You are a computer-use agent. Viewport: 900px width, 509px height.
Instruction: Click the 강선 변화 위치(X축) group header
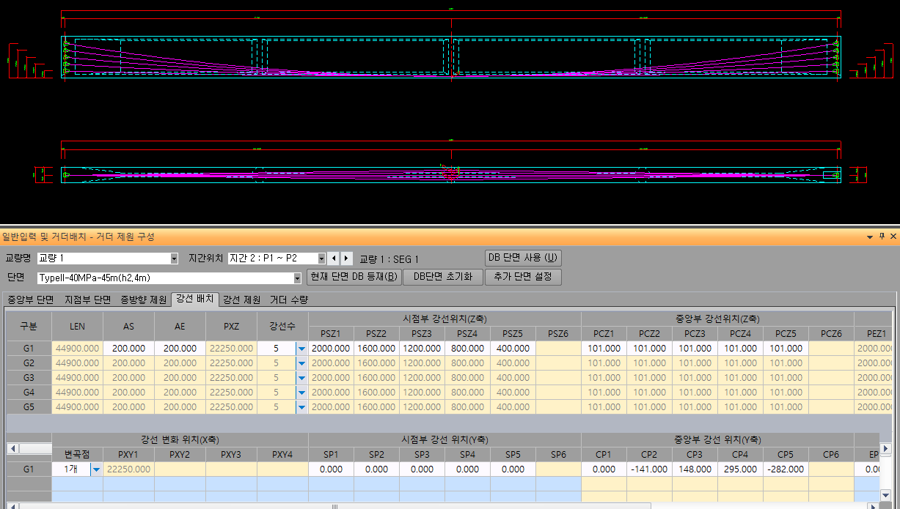tap(180, 439)
